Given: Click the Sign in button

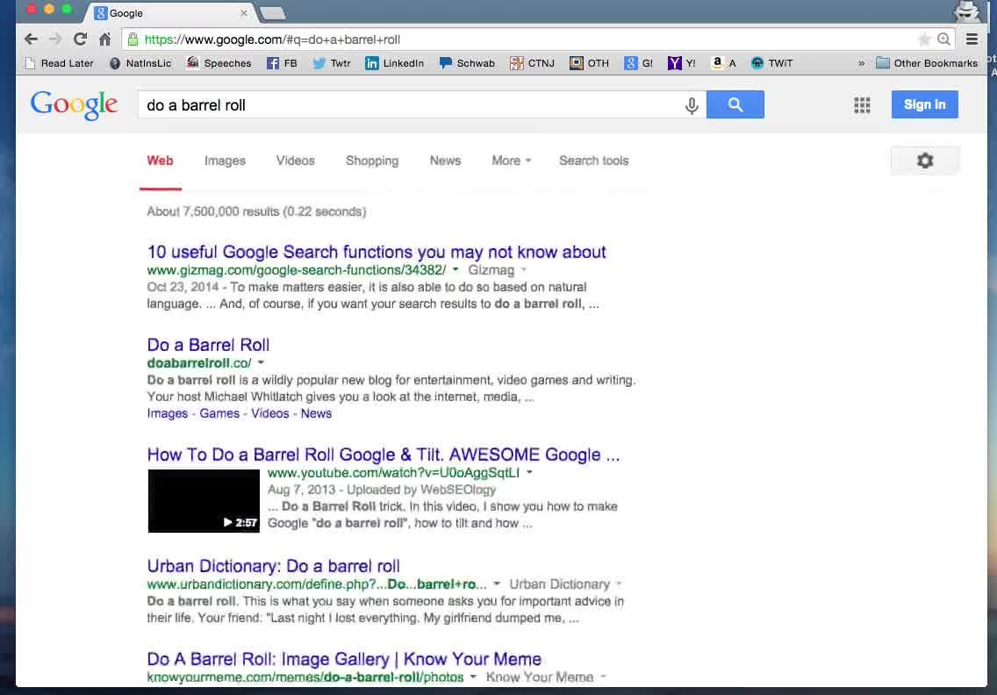Looking at the screenshot, I should [x=924, y=104].
